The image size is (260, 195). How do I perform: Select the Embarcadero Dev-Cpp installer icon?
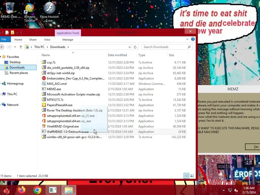44,78
